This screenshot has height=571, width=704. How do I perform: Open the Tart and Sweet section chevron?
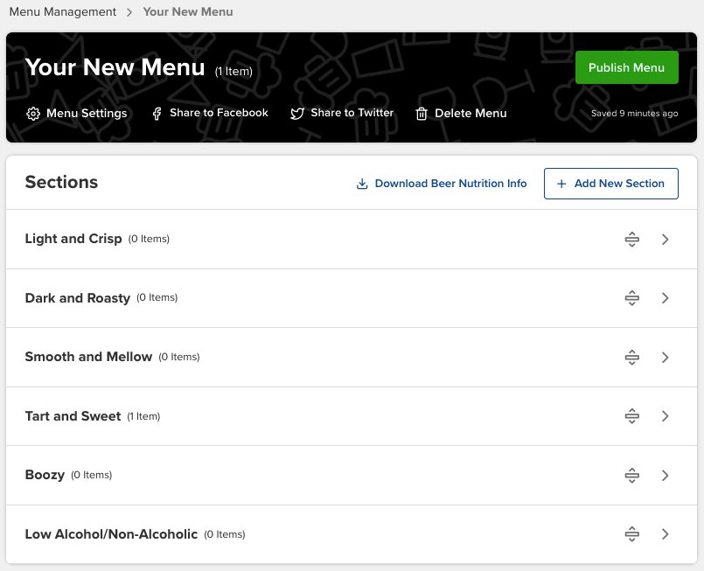coord(665,415)
